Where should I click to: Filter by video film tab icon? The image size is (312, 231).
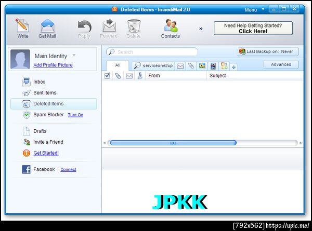click(x=213, y=66)
